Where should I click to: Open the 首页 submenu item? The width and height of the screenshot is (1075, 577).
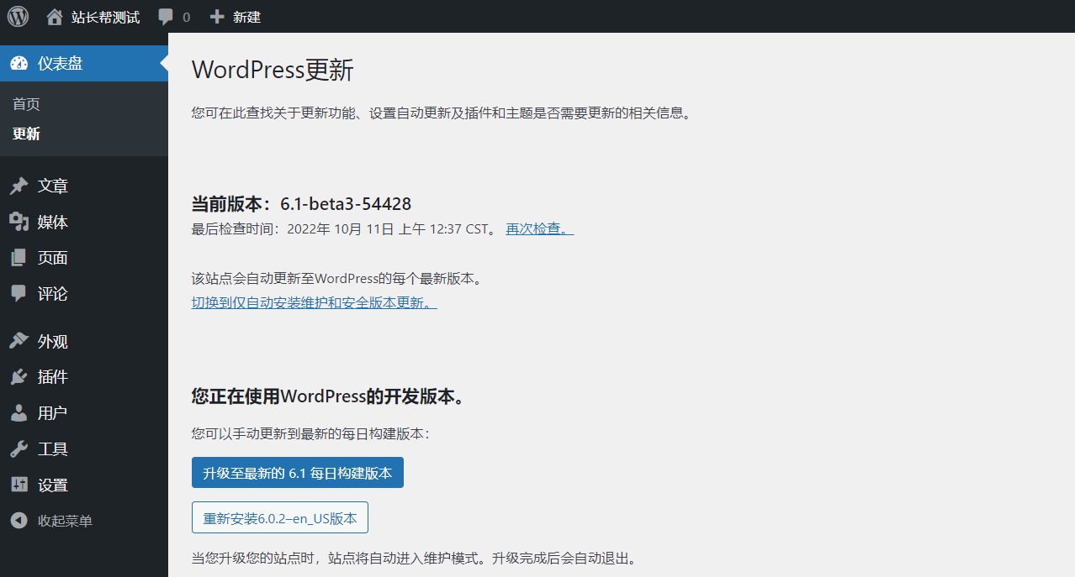tap(26, 104)
